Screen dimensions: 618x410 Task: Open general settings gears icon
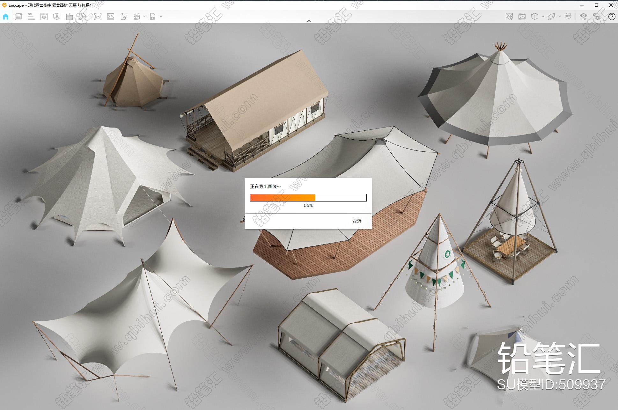point(597,17)
